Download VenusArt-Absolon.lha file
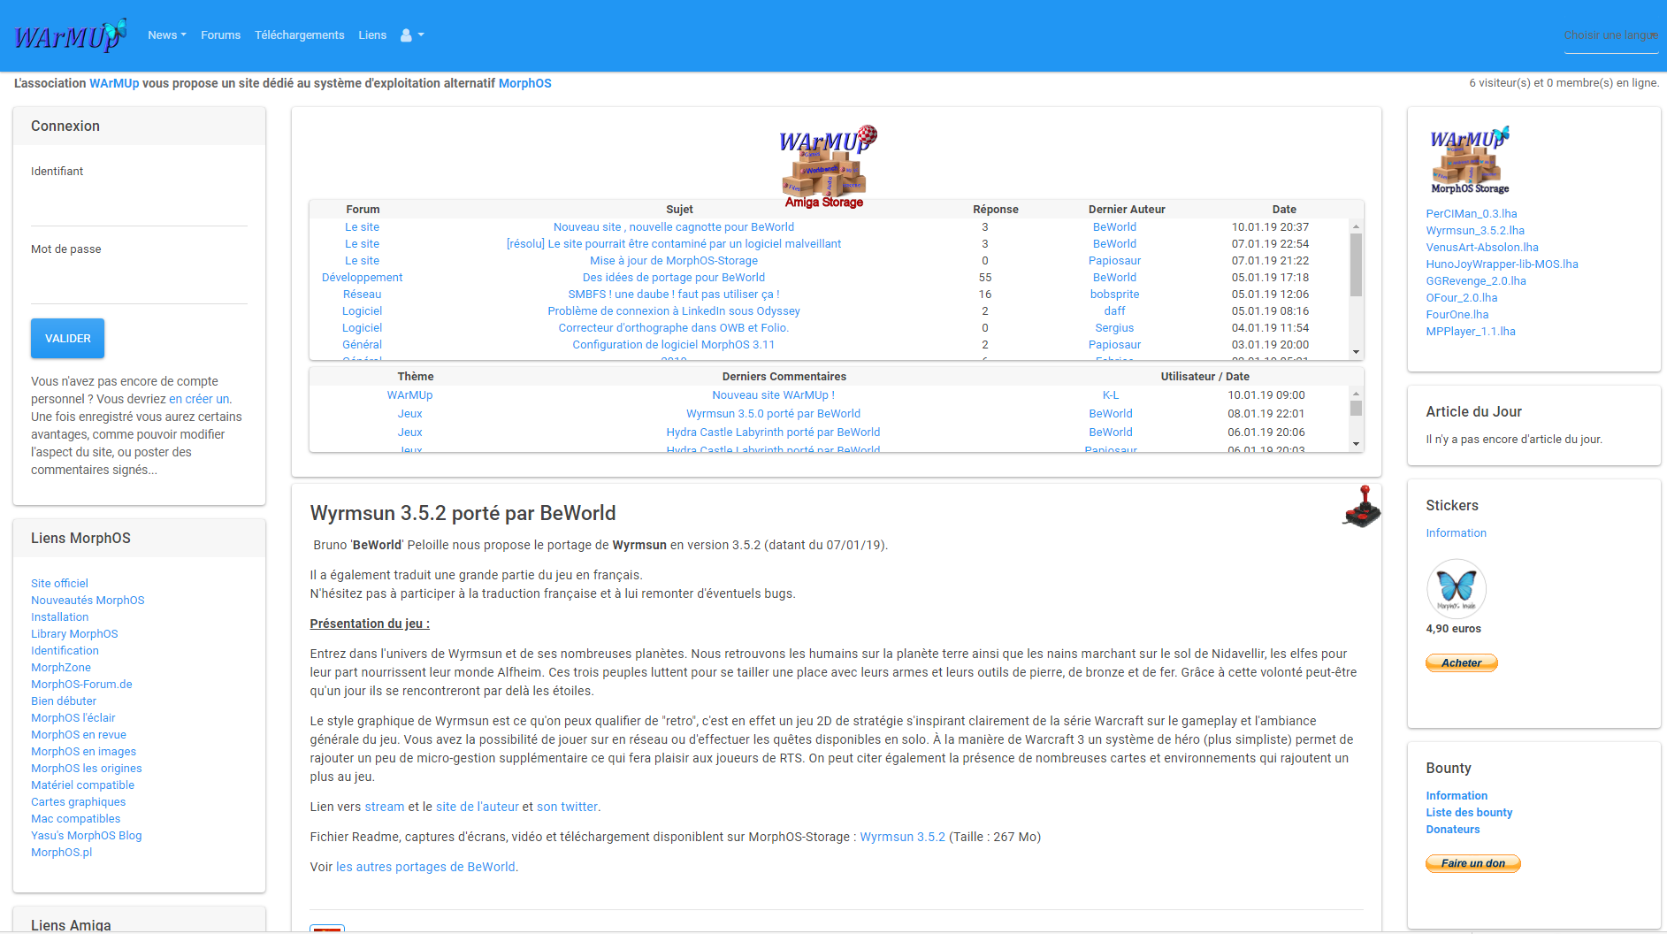The image size is (1667, 934). click(1482, 248)
